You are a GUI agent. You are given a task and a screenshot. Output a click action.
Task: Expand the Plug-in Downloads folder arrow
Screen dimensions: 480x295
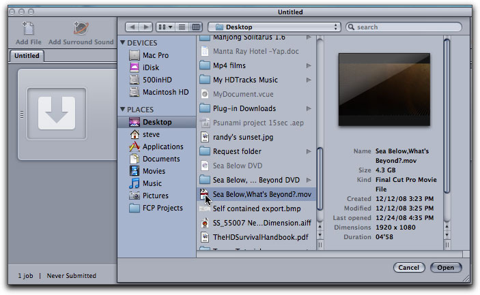[309, 109]
